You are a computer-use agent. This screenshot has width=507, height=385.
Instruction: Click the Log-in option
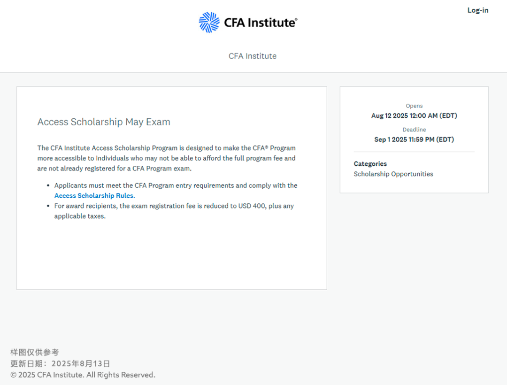click(x=478, y=10)
